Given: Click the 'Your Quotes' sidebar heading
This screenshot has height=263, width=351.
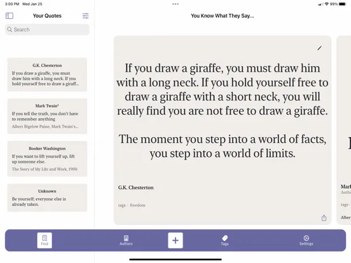Looking at the screenshot, I should pyautogui.click(x=47, y=16).
